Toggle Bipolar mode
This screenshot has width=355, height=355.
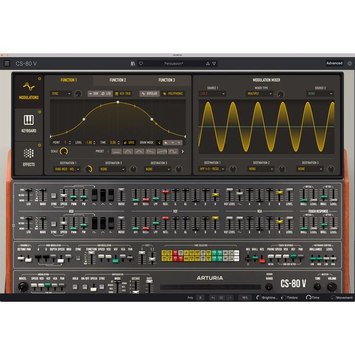click(x=150, y=93)
